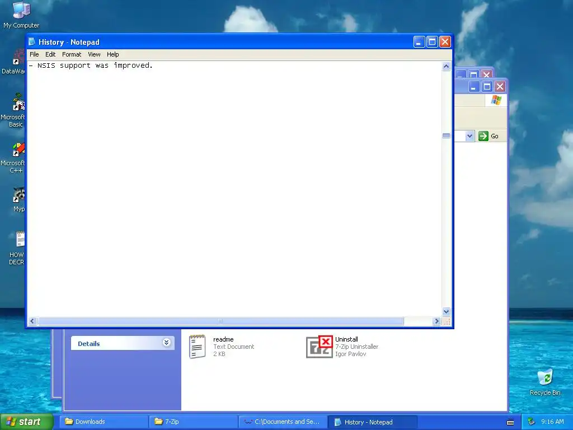The width and height of the screenshot is (573, 430).
Task: Select the Recycle Bin desktop icon
Action: pos(545,377)
